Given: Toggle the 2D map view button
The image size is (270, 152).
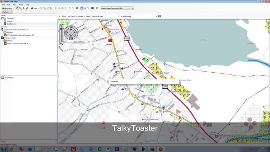Looking at the screenshot, I should point(82,8).
